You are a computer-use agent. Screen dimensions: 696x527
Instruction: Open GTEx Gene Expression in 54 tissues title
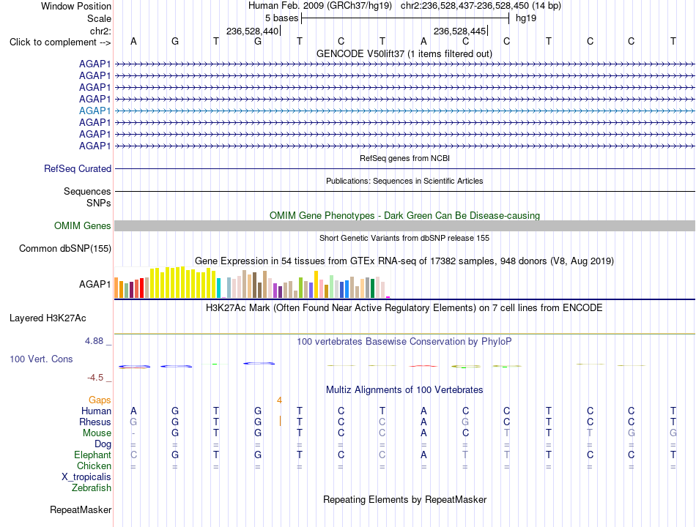[404, 261]
